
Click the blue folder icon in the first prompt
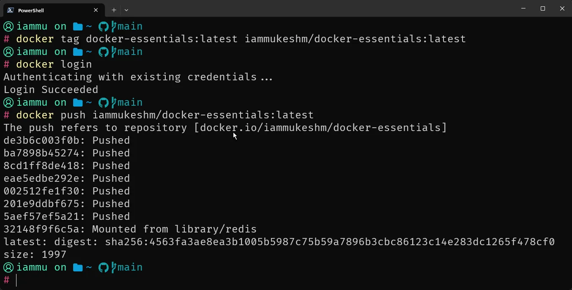[x=77, y=26]
